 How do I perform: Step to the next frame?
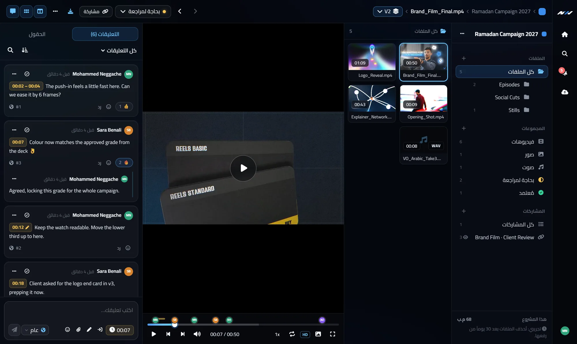click(x=183, y=334)
